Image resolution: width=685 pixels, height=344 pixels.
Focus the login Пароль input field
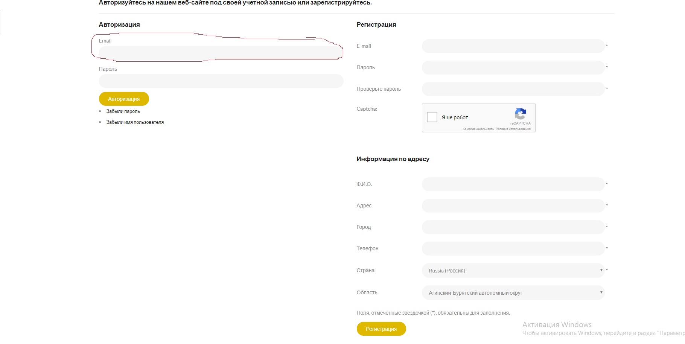click(221, 81)
